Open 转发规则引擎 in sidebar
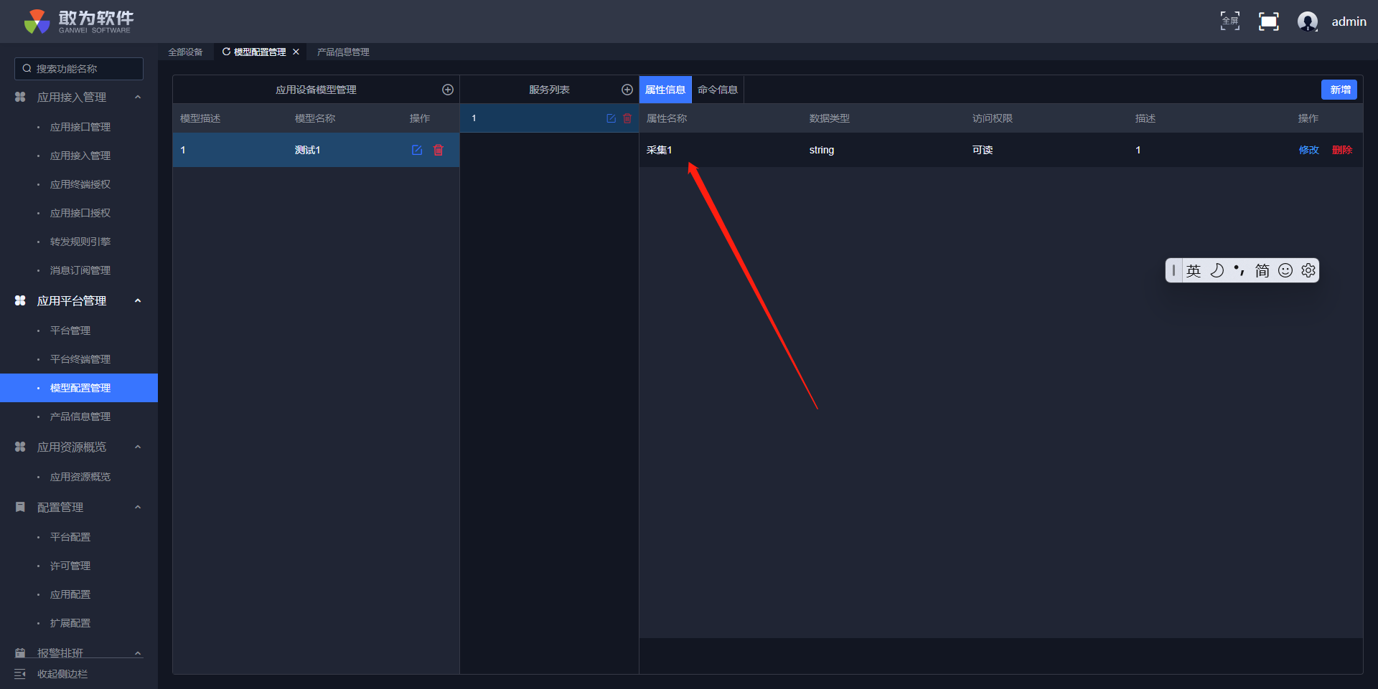1378x689 pixels. [x=80, y=242]
